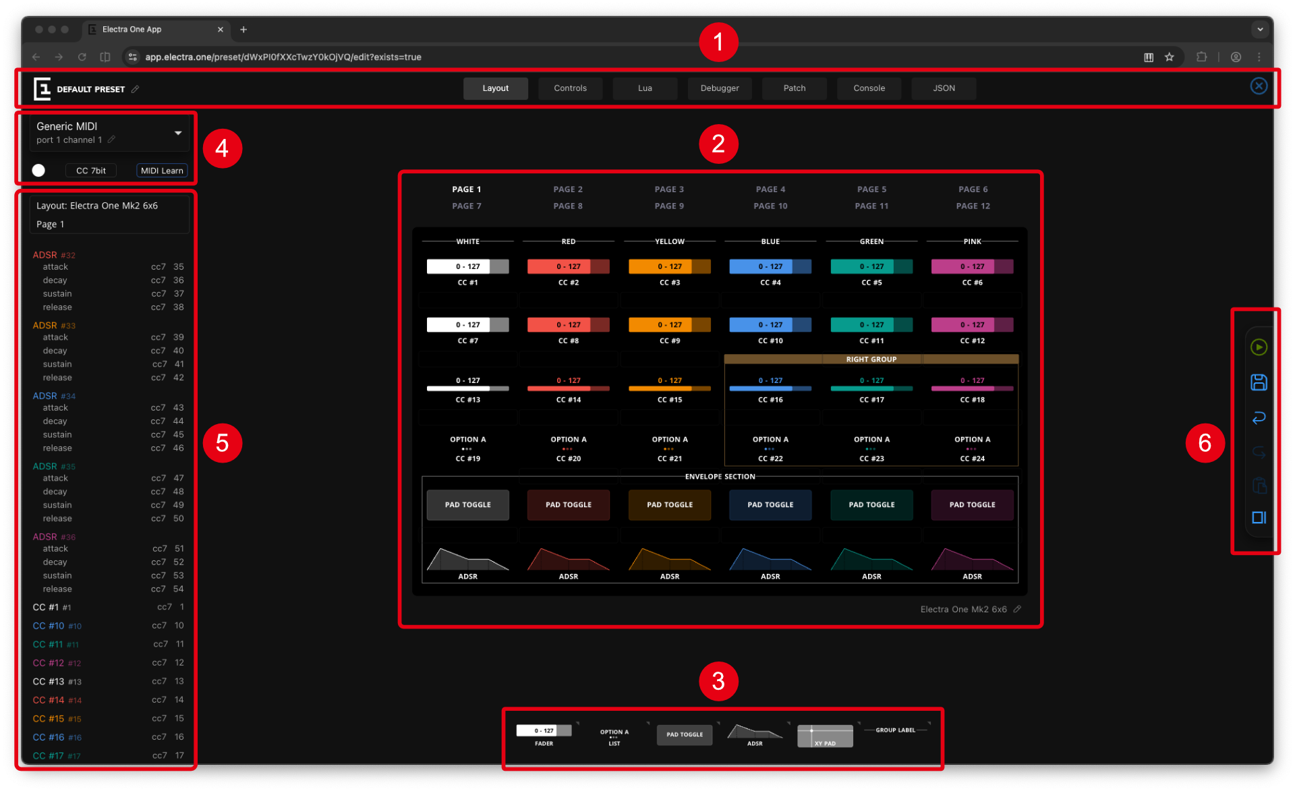Click the clipboard paste icon
Screen dimensions: 1295x791
[x=1259, y=485]
